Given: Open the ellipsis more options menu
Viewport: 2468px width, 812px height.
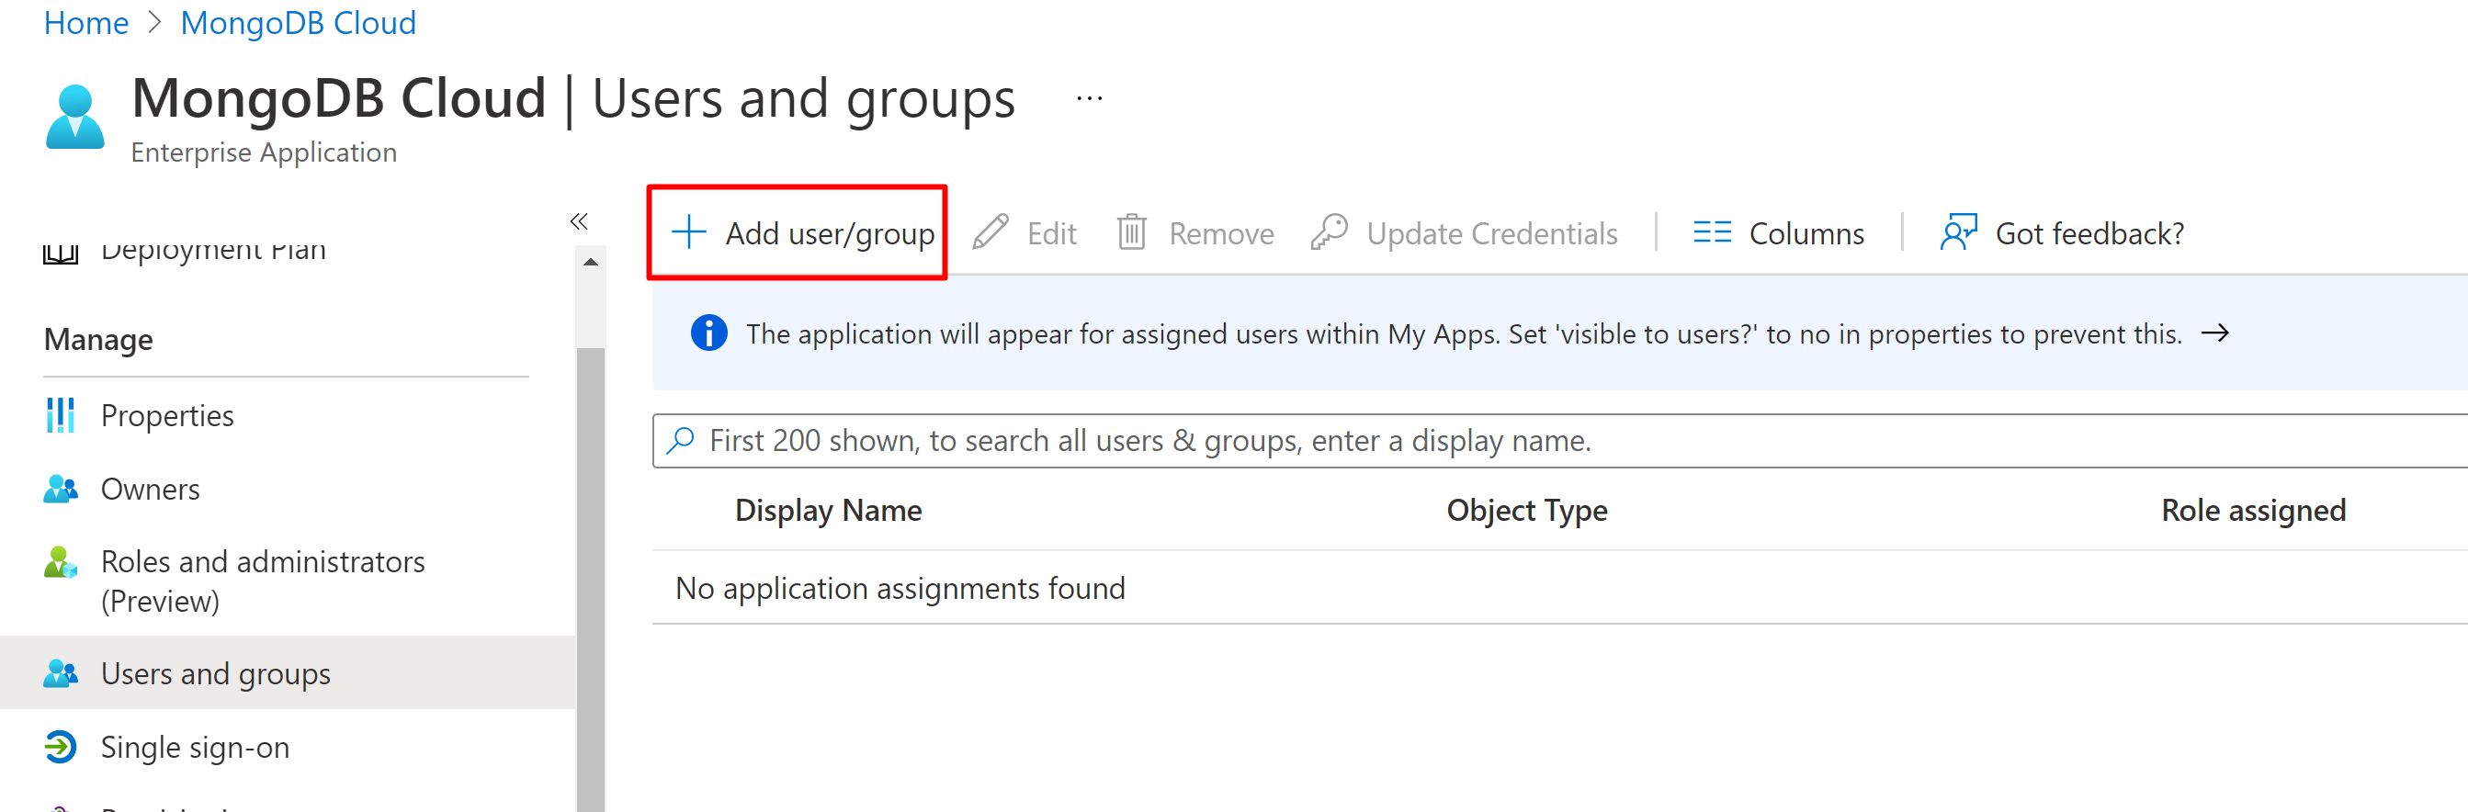Looking at the screenshot, I should (1090, 98).
